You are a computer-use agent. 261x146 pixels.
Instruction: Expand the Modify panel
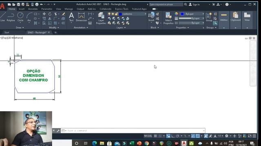point(54,28)
